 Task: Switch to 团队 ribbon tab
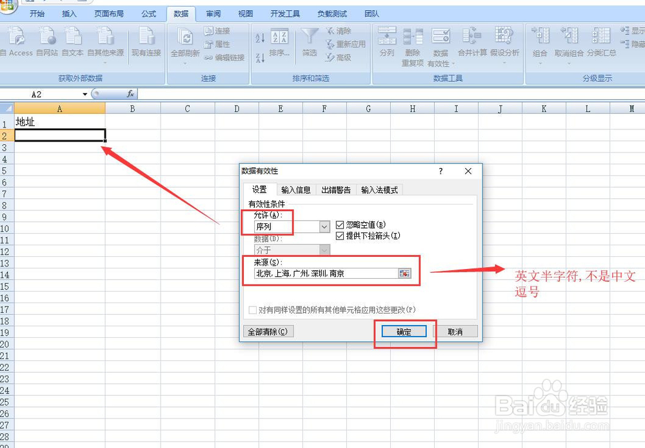coord(372,14)
